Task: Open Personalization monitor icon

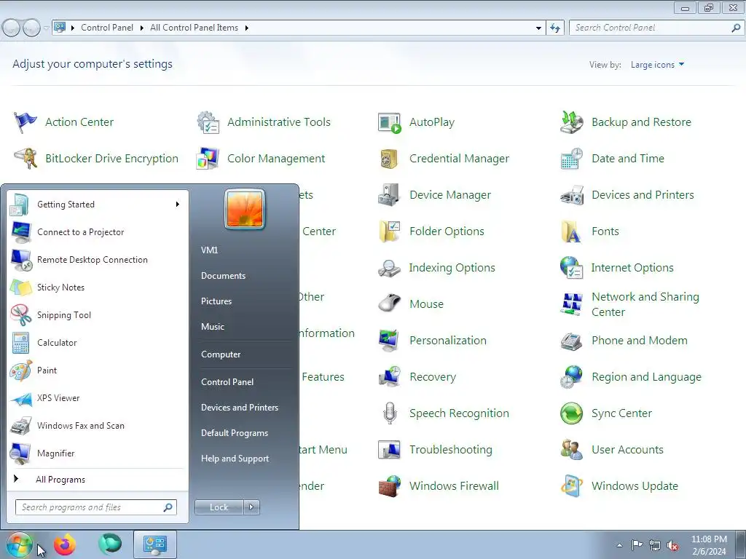Action: pos(390,341)
